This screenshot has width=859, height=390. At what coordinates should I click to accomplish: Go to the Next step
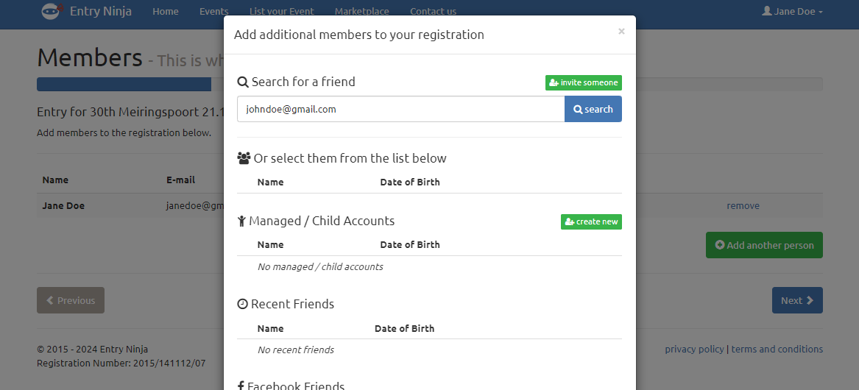(x=796, y=300)
